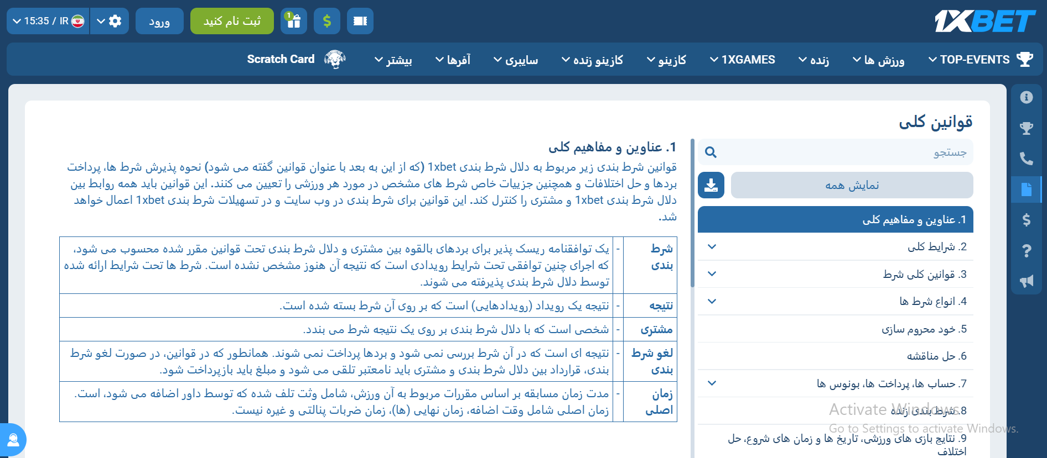Click the dollar payments icon in header
The width and height of the screenshot is (1047, 458).
point(327,21)
